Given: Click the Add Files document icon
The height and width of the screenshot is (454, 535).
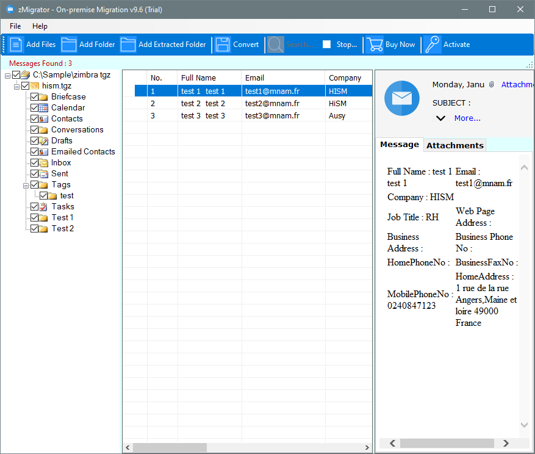Looking at the screenshot, I should point(16,45).
